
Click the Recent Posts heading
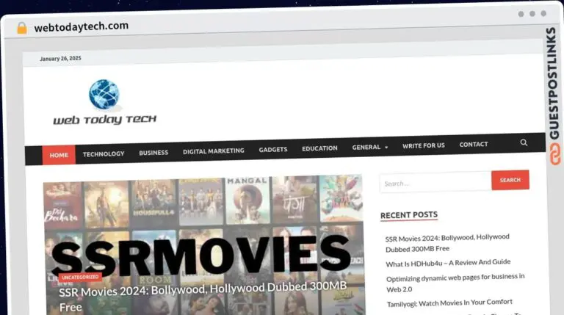tap(409, 215)
